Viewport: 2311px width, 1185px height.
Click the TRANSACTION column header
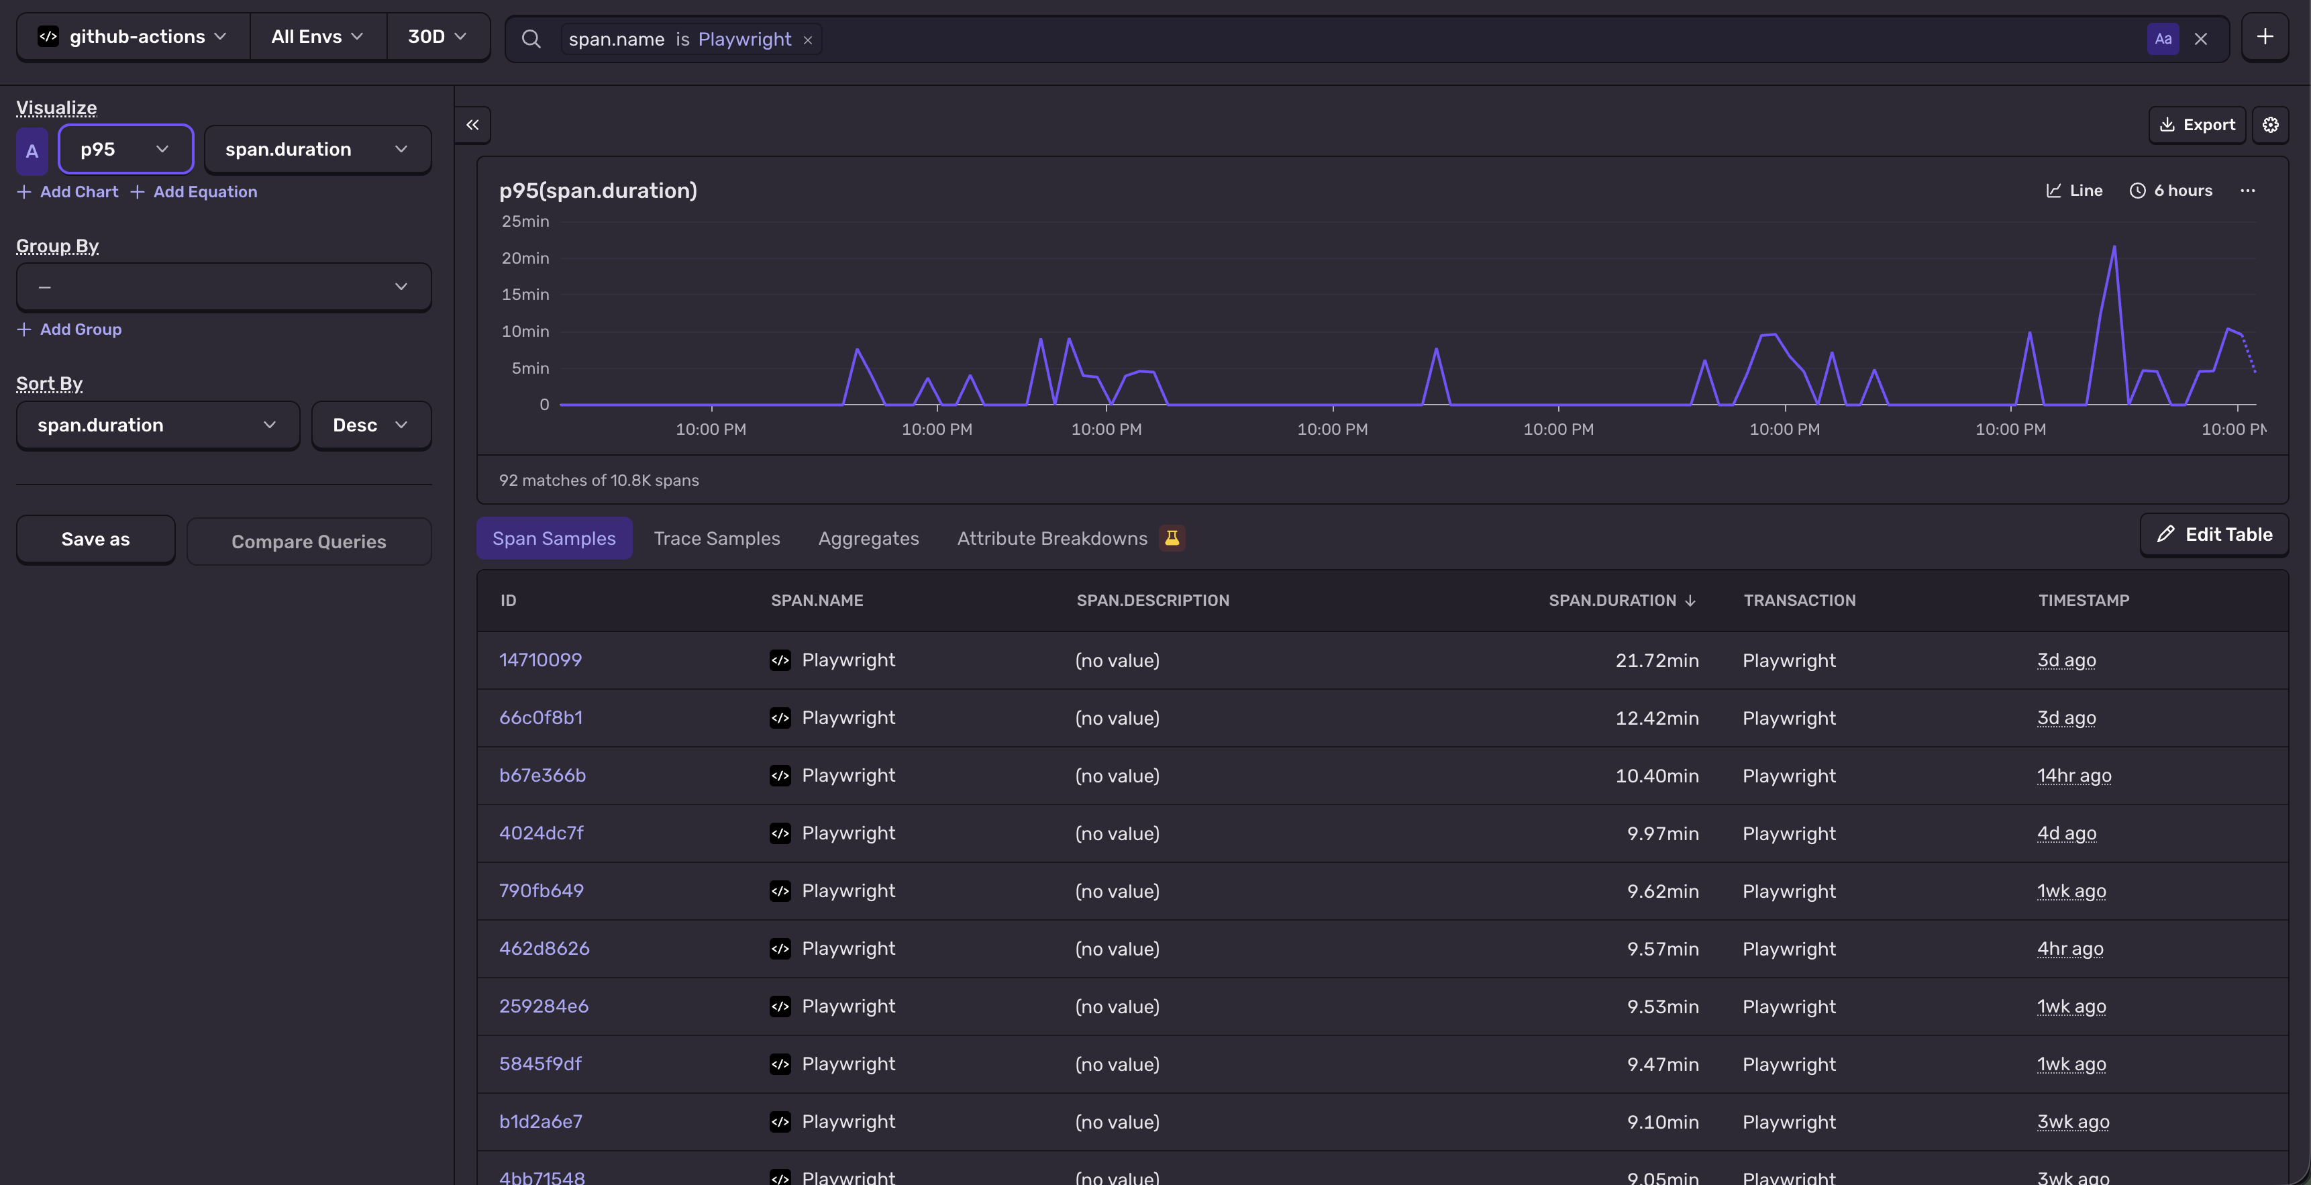point(1799,600)
